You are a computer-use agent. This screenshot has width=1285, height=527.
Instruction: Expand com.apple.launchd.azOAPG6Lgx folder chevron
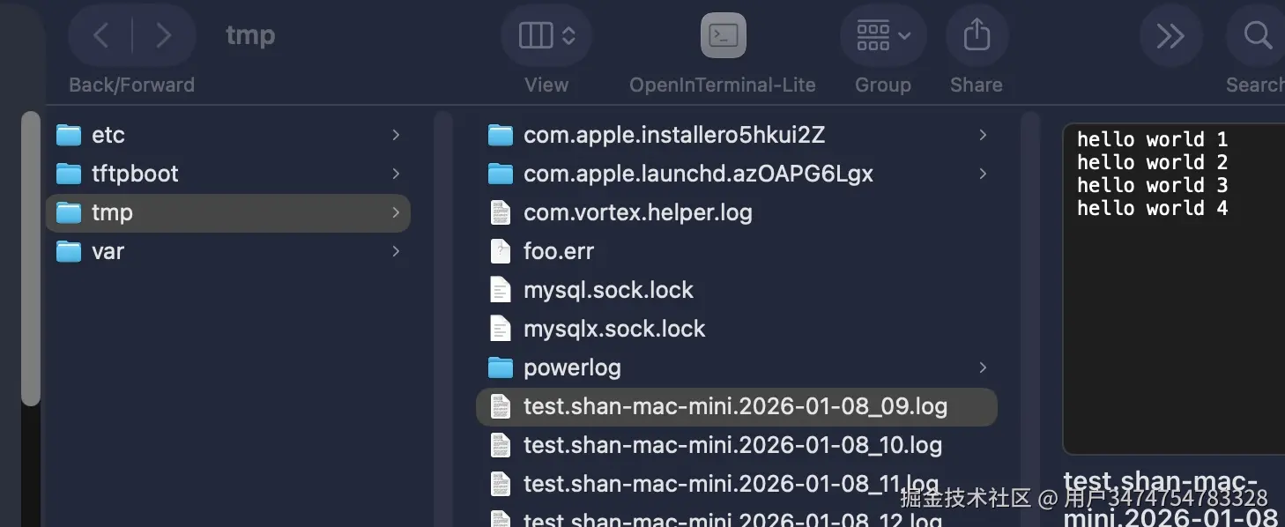[983, 174]
